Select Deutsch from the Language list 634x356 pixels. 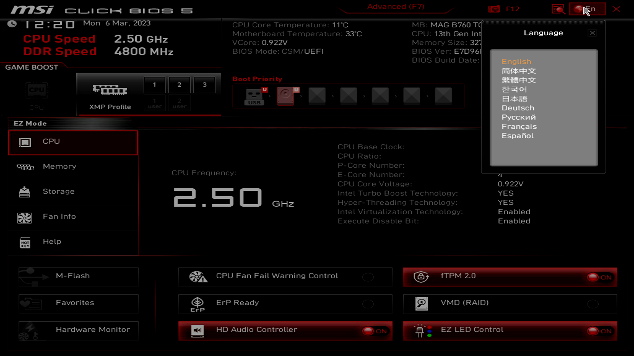coord(518,108)
